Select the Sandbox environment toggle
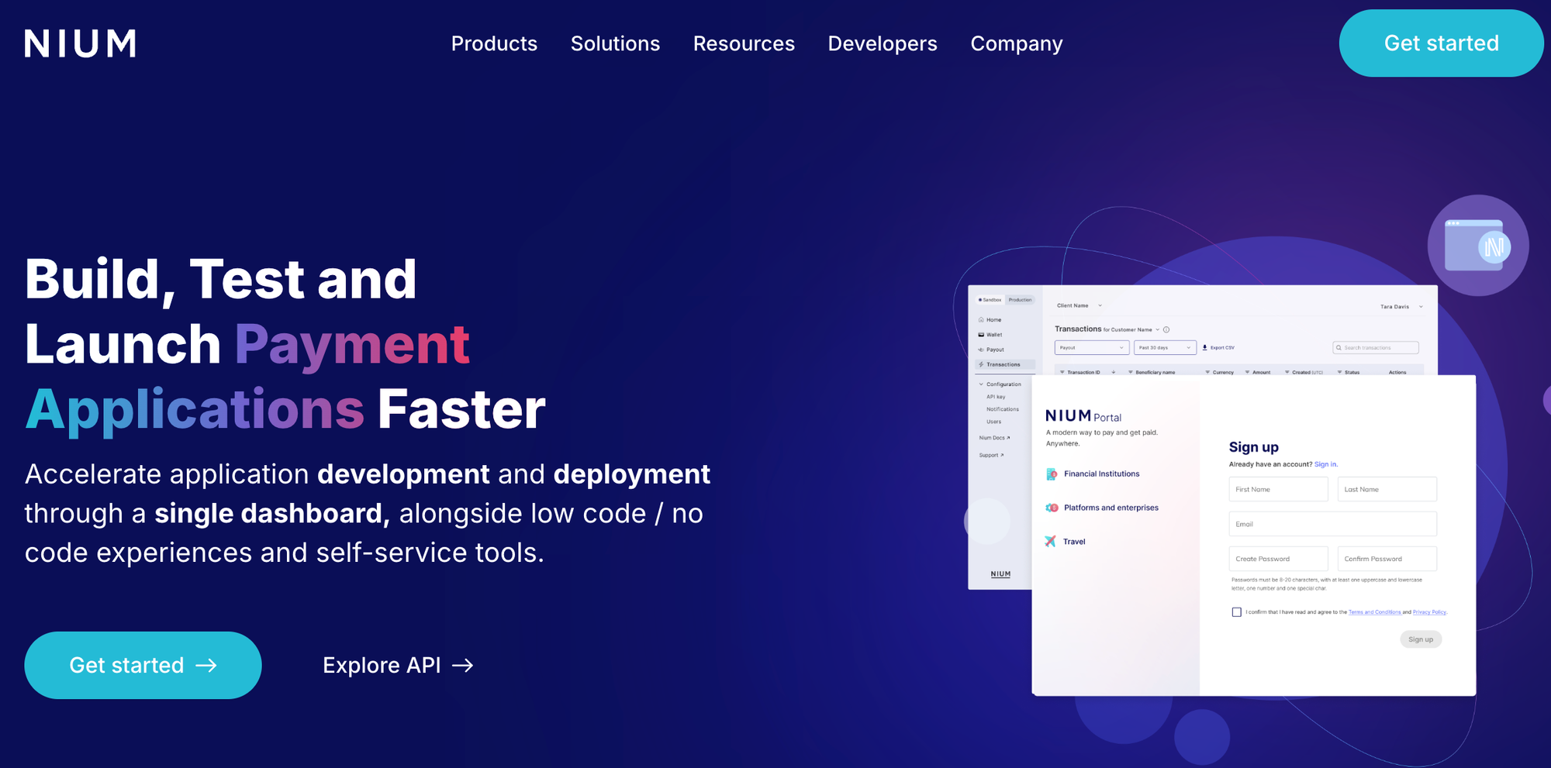 pyautogui.click(x=990, y=300)
